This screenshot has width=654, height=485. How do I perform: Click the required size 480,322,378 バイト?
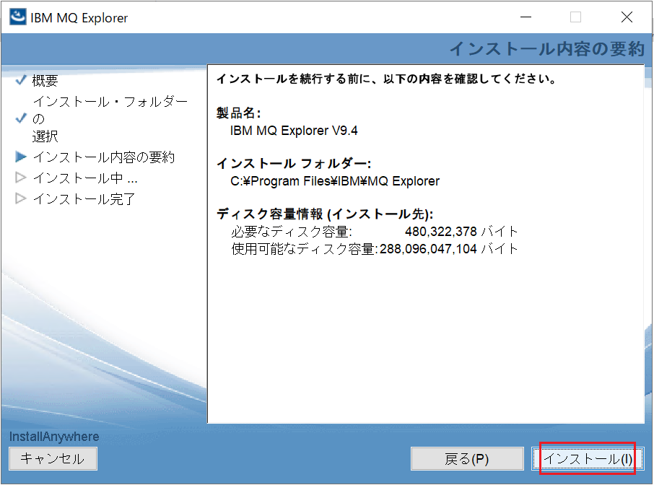pyautogui.click(x=461, y=232)
